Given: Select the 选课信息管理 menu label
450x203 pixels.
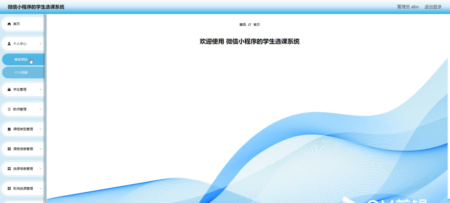Looking at the screenshot, I should pyautogui.click(x=23, y=169).
